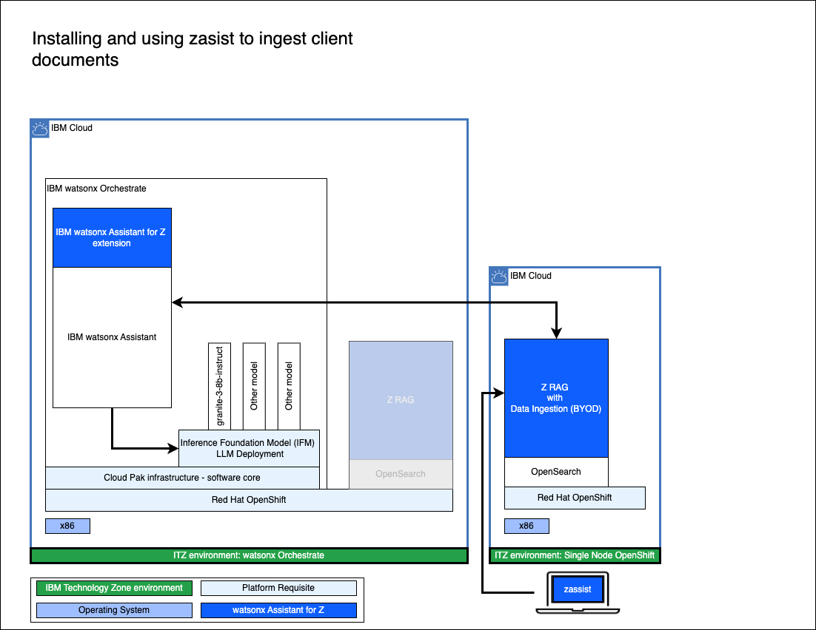Click the watsonx Assistant for Z legend swatch
The image size is (816, 630).
278,611
